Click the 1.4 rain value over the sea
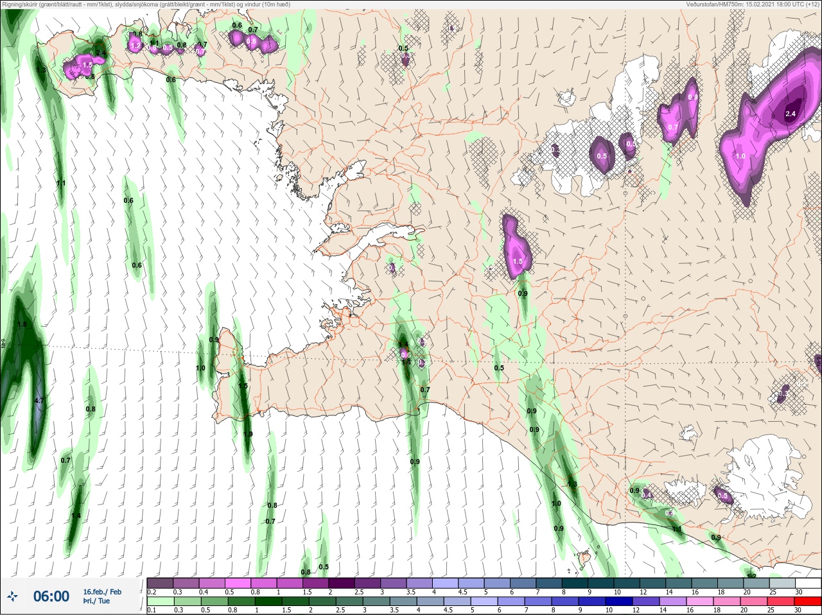The width and height of the screenshot is (822, 615). (76, 516)
